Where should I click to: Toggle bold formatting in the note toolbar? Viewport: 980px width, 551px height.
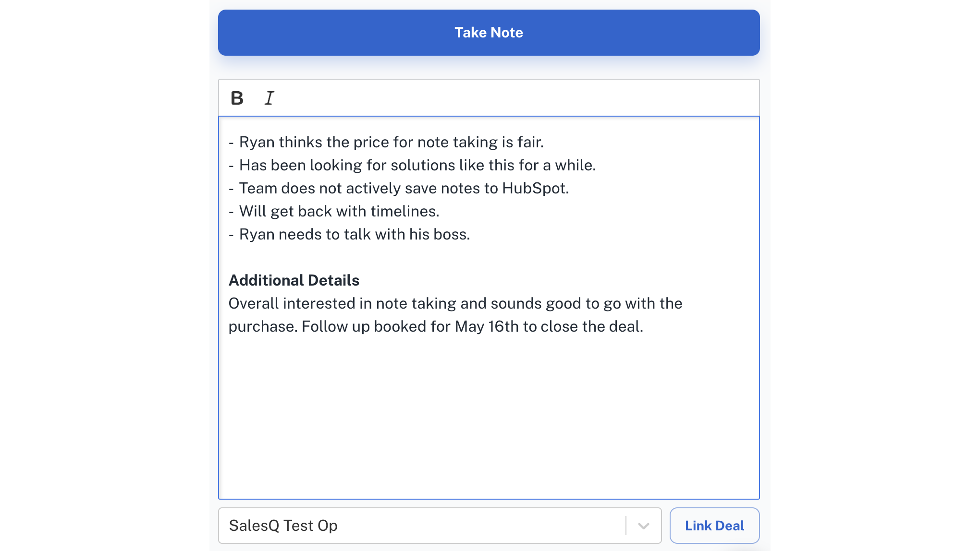[x=237, y=98]
